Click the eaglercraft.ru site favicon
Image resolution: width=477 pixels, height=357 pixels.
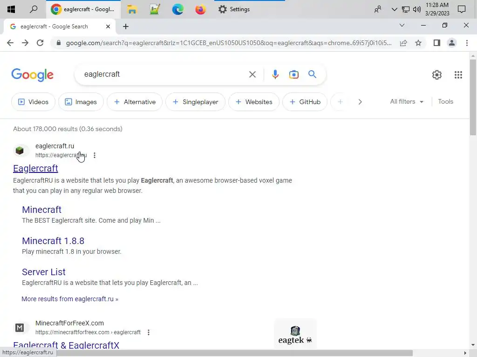pos(20,151)
